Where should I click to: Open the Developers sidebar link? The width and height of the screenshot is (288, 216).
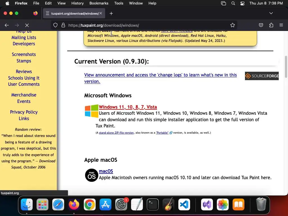[24, 44]
